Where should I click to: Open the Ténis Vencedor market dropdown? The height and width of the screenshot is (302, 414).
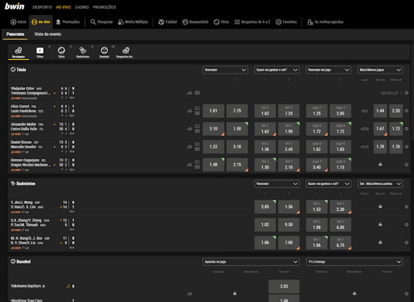[x=225, y=70]
